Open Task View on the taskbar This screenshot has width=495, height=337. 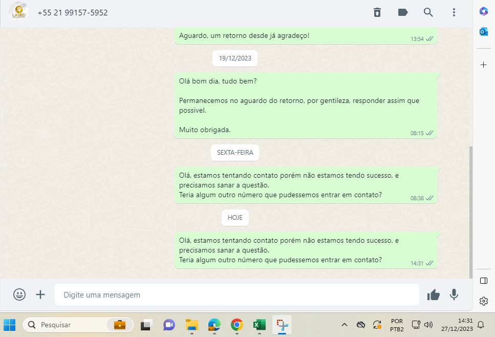(x=146, y=325)
